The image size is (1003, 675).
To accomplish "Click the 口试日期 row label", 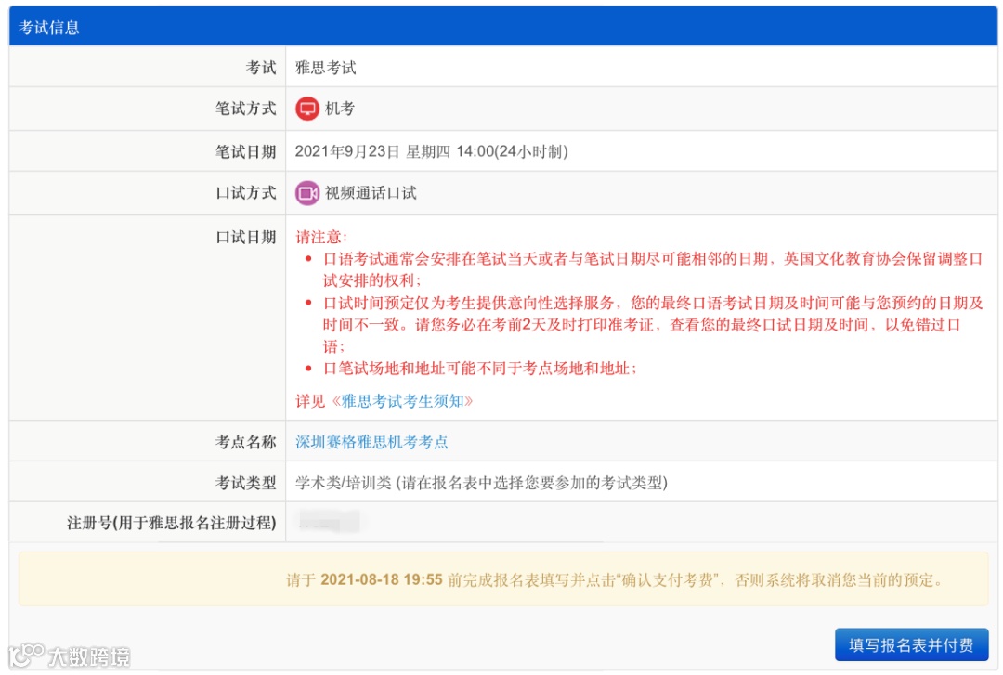I will click(245, 238).
